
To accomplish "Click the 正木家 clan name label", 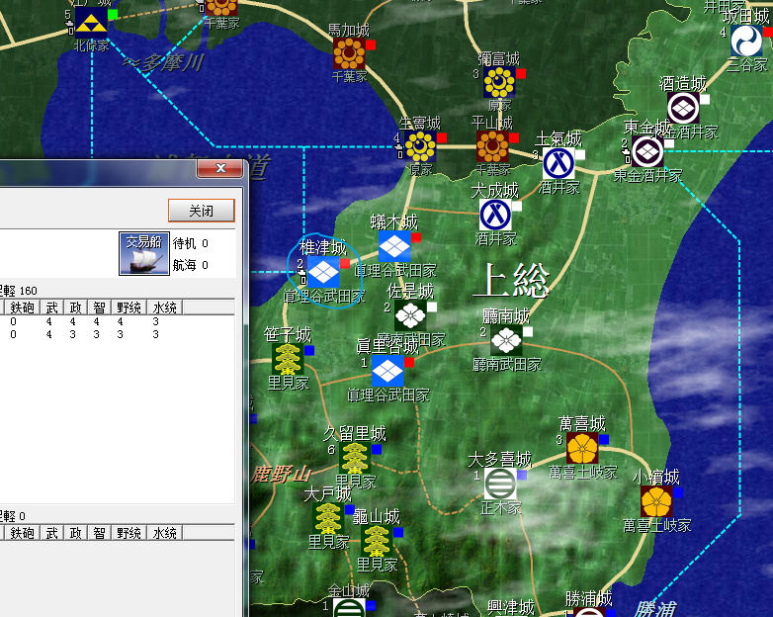I will tap(500, 508).
